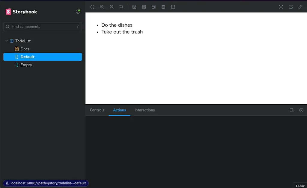307x188 pixels.
Task: Switch to the Interactions tab
Action: pos(145,110)
